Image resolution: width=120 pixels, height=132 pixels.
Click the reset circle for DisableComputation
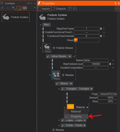tap(113, 68)
